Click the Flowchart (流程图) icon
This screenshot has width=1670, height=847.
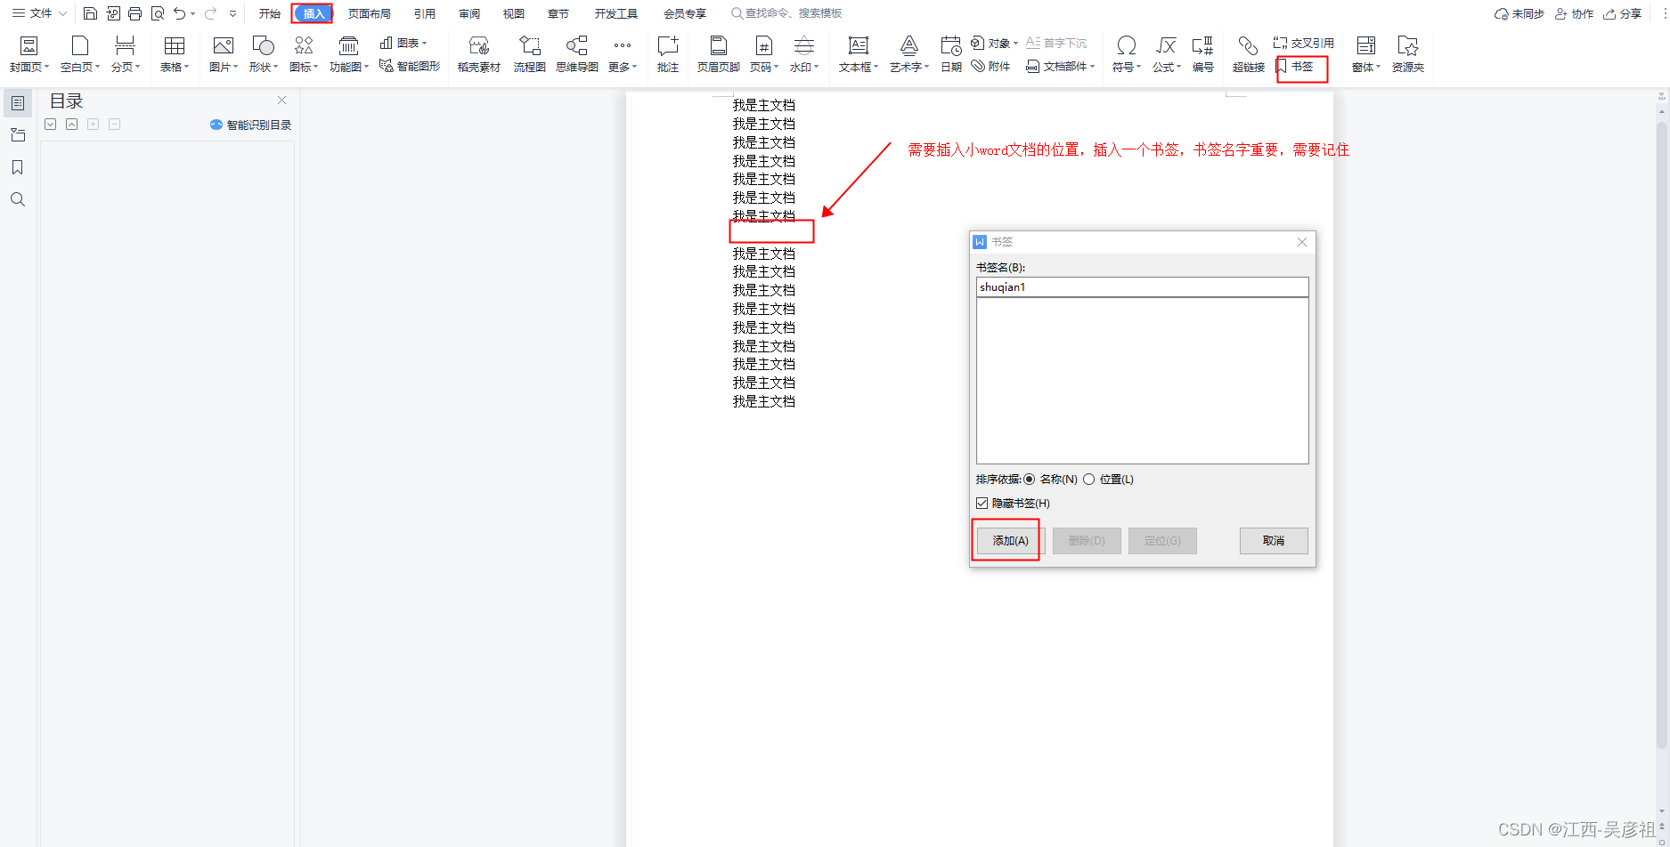click(x=529, y=54)
